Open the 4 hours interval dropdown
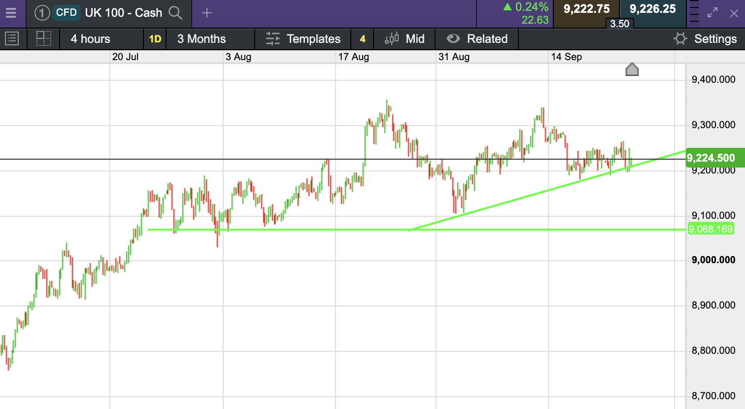745x409 pixels. [x=102, y=39]
